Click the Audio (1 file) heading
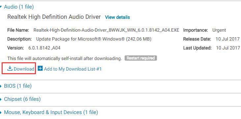This screenshot has width=241, height=119. point(19,7)
